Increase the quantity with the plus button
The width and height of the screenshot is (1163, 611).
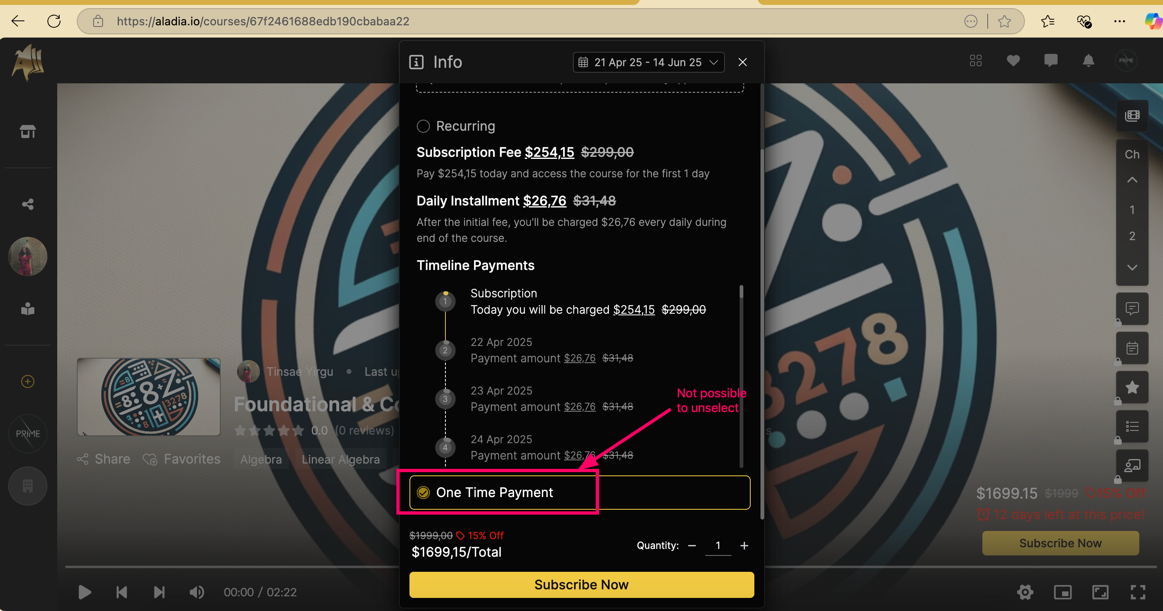(x=745, y=546)
